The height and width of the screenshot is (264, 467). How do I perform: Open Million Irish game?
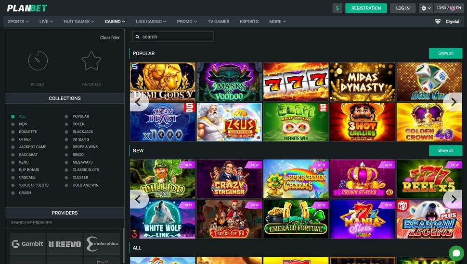163,179
